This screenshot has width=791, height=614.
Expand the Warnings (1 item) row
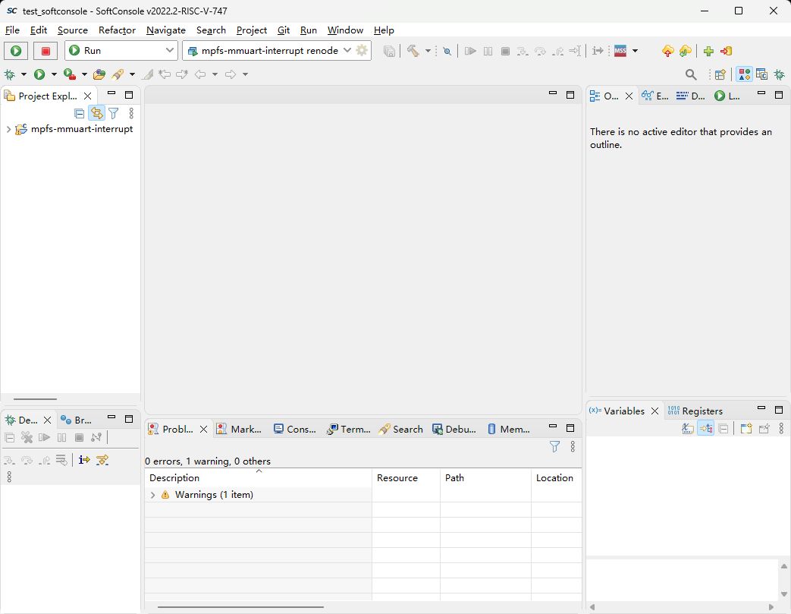[x=153, y=496]
